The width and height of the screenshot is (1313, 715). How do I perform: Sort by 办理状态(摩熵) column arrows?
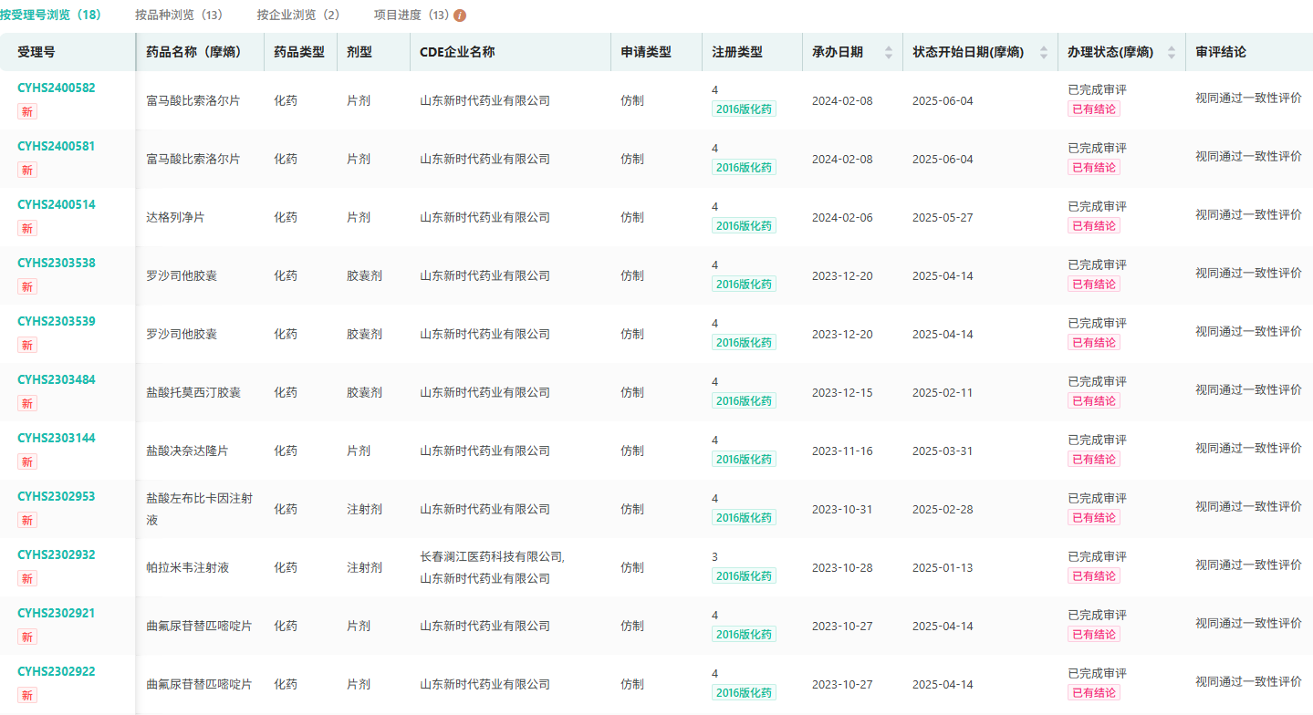(x=1172, y=53)
